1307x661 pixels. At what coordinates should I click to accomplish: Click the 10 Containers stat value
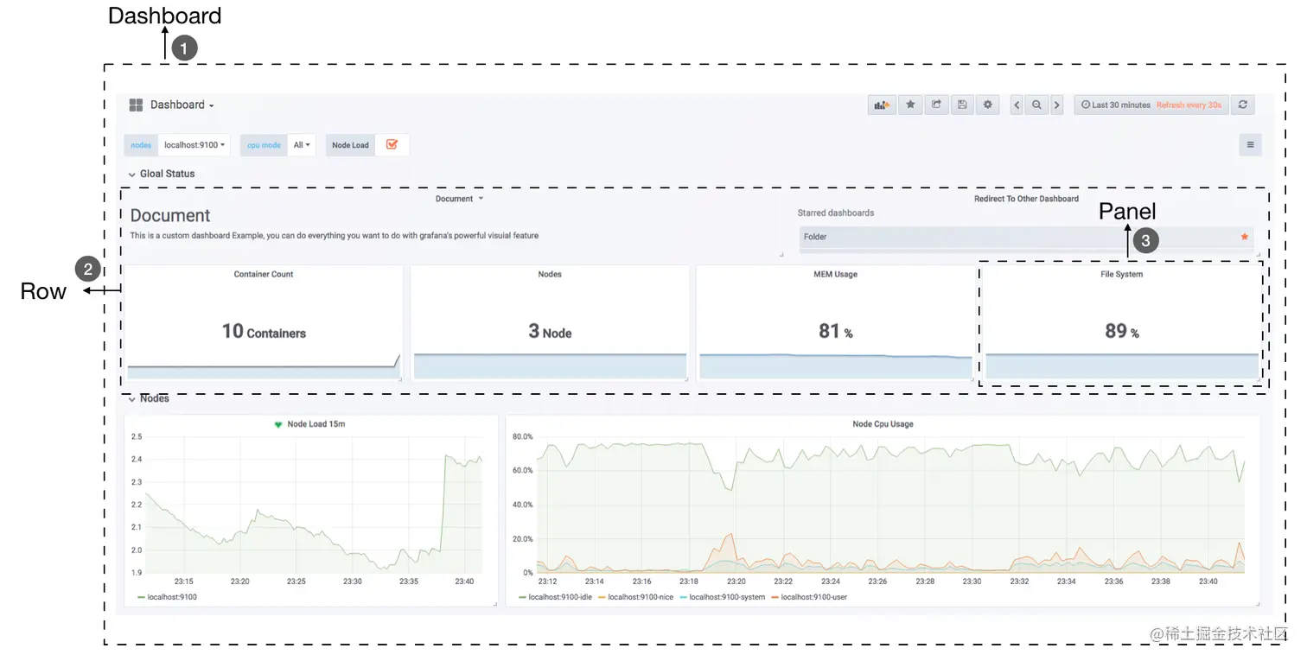point(264,331)
